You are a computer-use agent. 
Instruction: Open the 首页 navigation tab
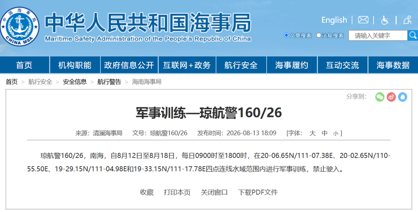[24, 65]
